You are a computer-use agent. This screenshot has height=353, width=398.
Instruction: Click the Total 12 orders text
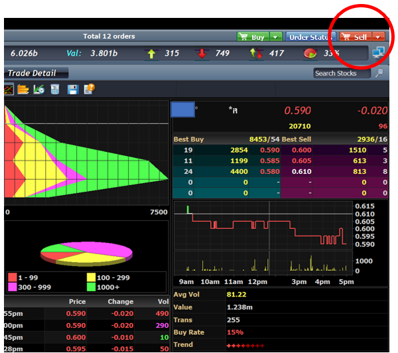[x=109, y=36]
